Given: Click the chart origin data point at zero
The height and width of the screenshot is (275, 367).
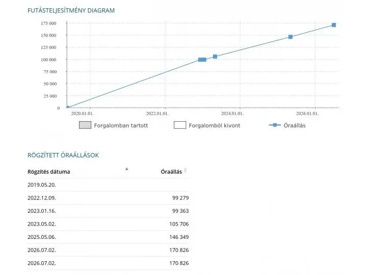Looking at the screenshot, I should [68, 107].
